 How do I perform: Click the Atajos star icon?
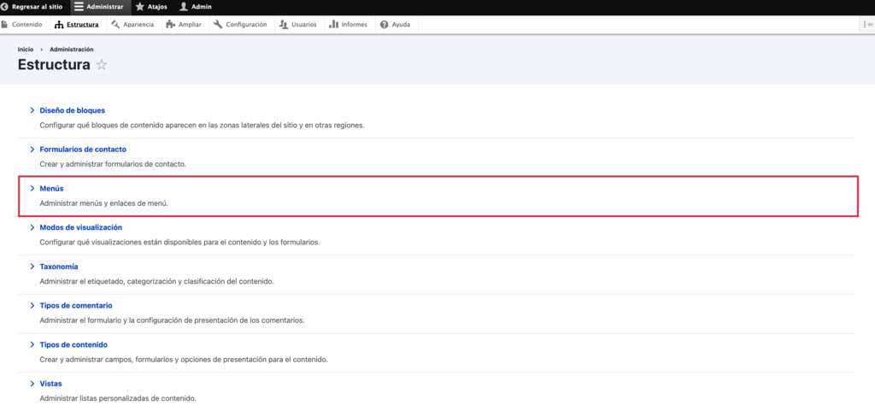click(140, 7)
